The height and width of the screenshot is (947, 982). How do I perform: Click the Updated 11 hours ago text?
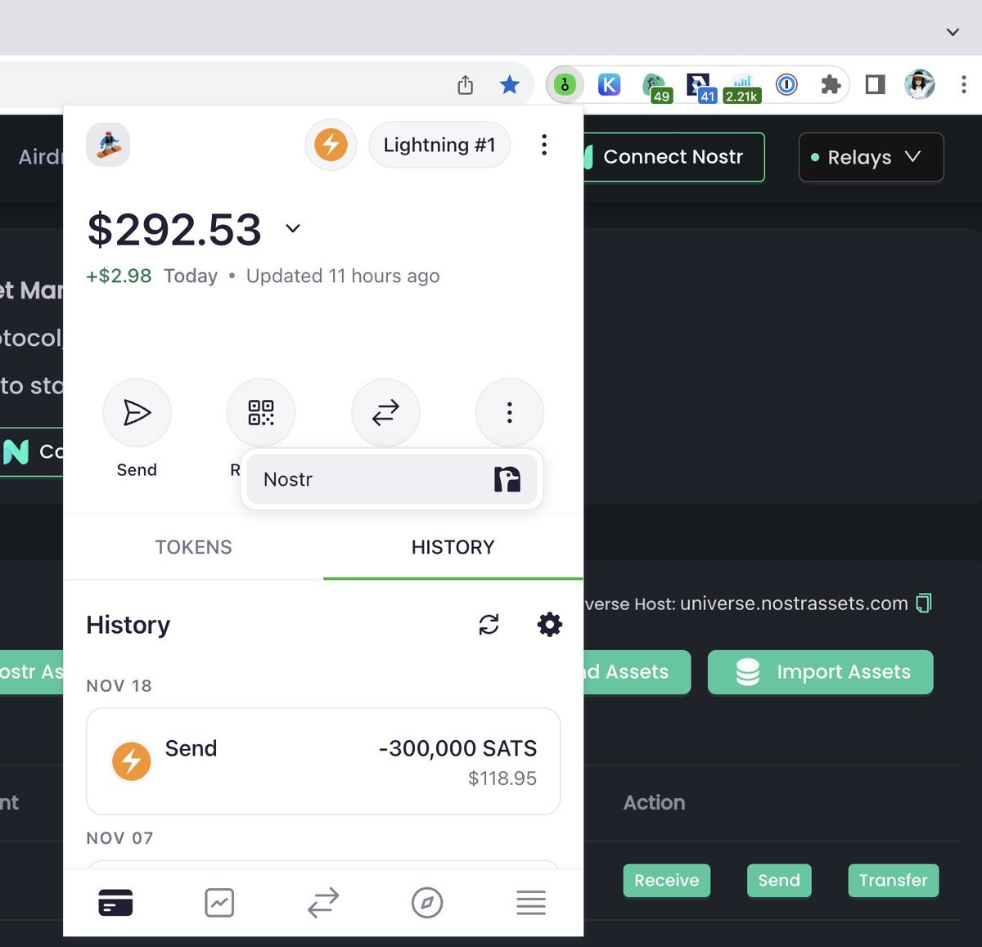pyautogui.click(x=343, y=276)
